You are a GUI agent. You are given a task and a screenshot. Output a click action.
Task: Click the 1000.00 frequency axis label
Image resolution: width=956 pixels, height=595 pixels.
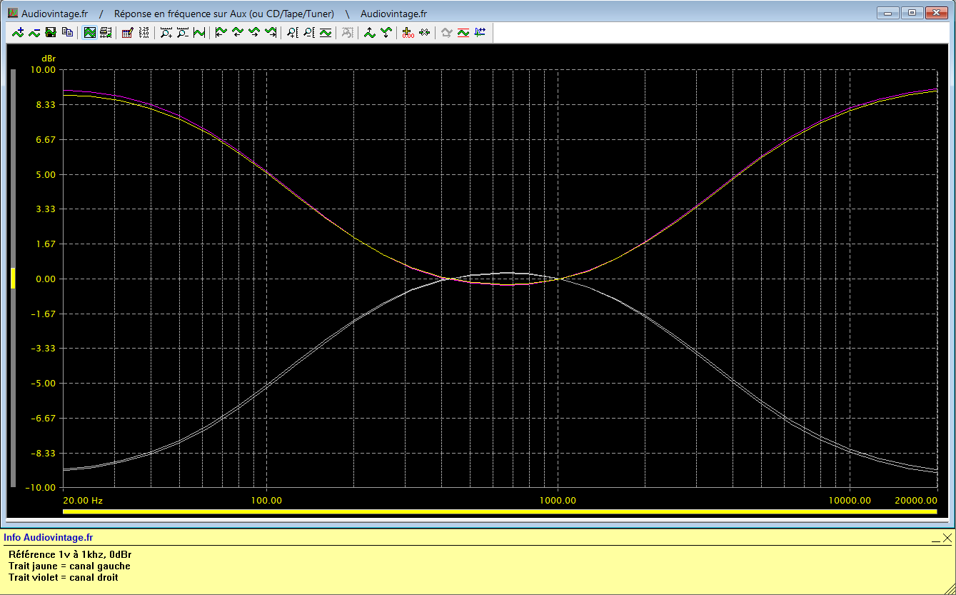(x=558, y=500)
